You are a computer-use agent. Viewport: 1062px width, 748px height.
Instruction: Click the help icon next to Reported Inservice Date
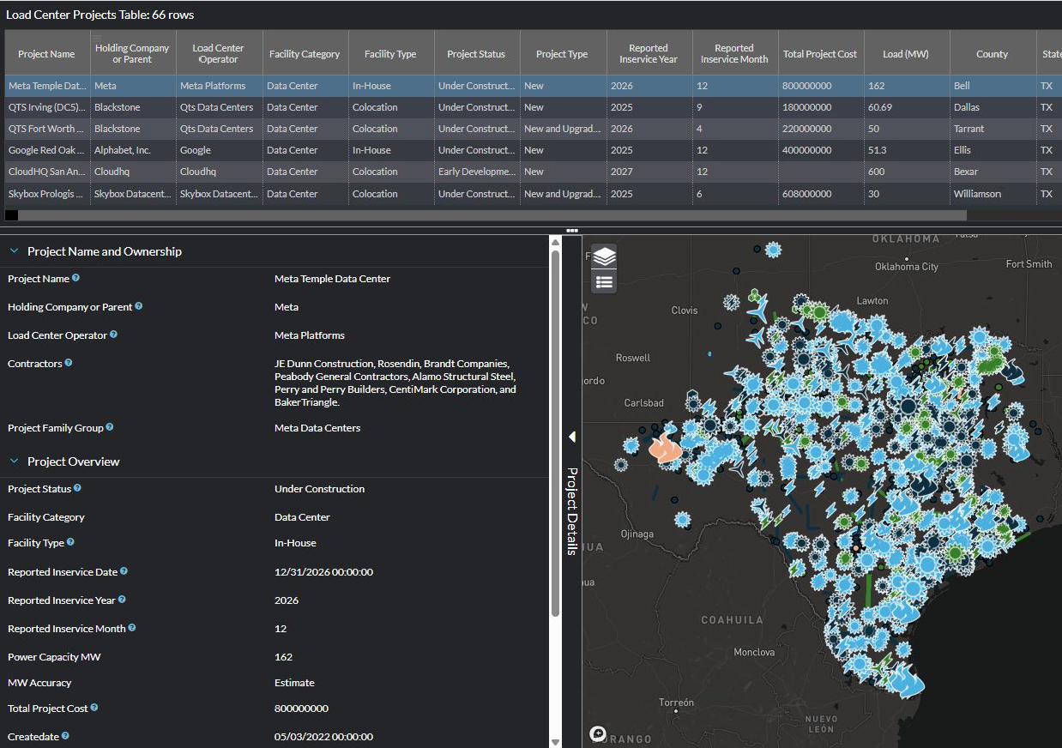pos(124,570)
